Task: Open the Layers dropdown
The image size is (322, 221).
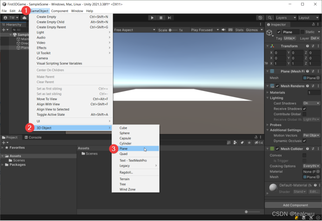Action: click(285, 18)
